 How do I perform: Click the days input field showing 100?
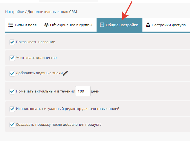pyautogui.click(x=83, y=91)
